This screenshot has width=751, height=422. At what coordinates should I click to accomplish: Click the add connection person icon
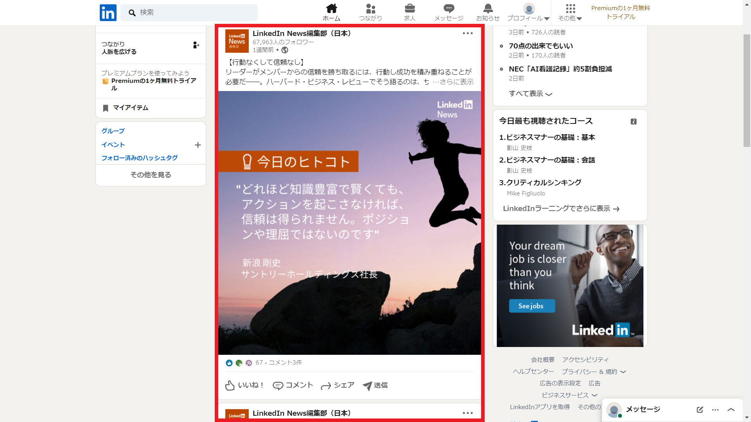196,45
